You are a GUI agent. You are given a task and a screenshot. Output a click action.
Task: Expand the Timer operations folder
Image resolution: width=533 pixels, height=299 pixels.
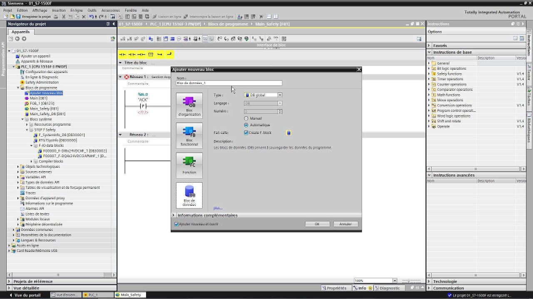[429, 79]
